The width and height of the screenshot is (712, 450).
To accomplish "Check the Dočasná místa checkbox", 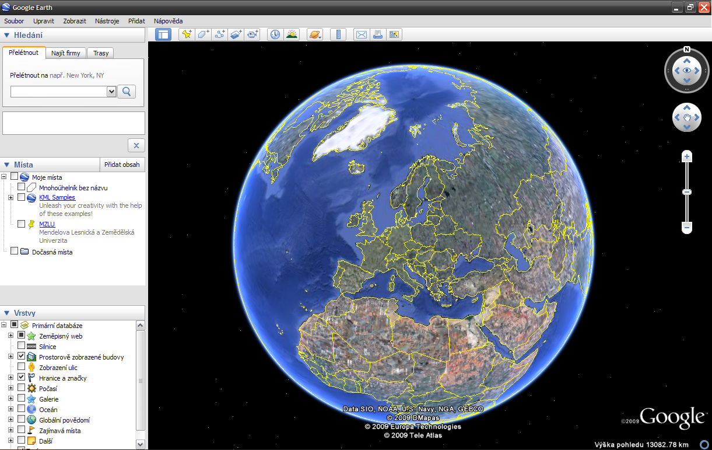I will pyautogui.click(x=14, y=251).
